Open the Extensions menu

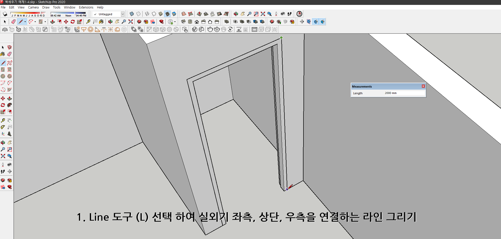[x=86, y=7]
